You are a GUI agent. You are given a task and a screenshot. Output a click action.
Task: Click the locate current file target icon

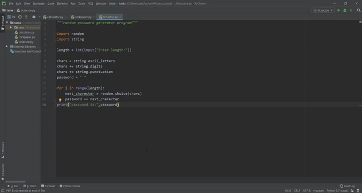(20, 17)
